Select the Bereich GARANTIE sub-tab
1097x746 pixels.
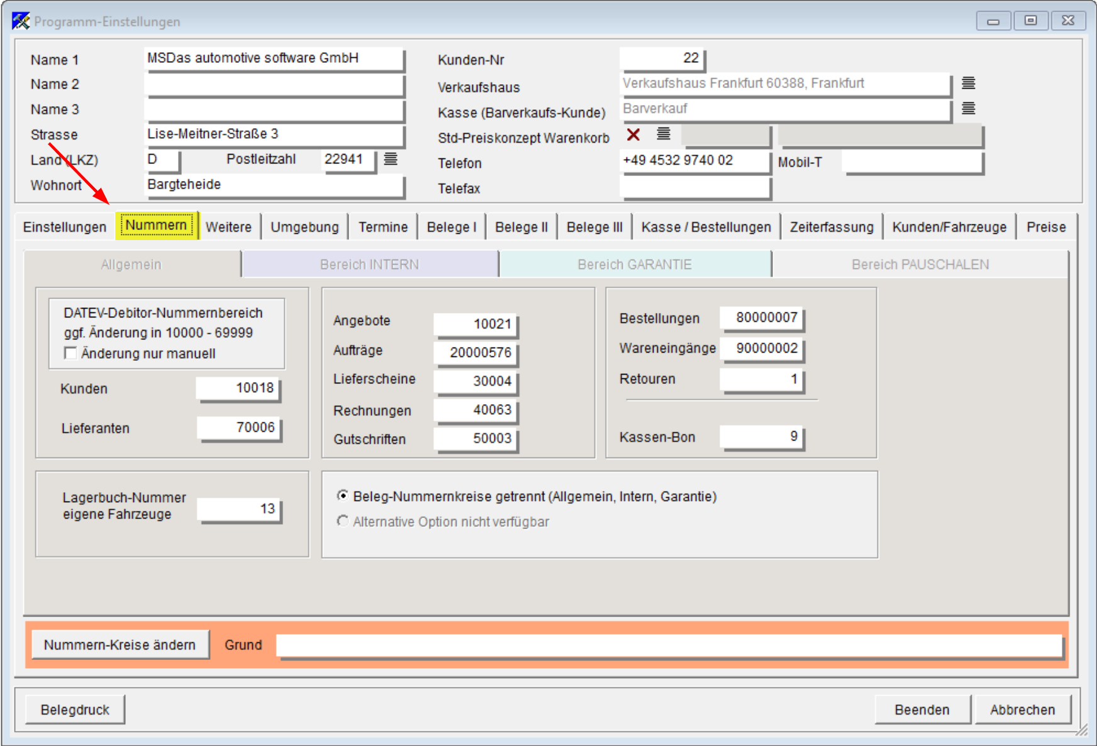[635, 265]
